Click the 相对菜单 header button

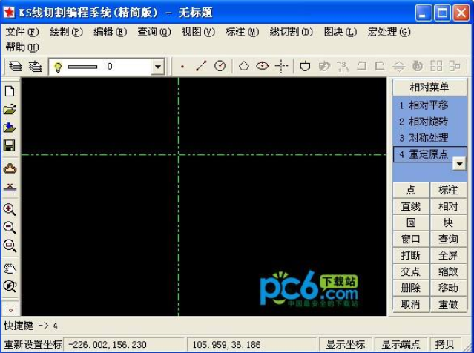[429, 88]
